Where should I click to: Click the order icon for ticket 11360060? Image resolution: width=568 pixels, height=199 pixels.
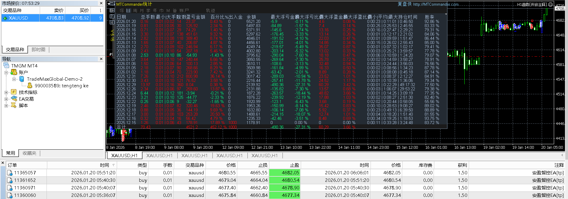click(x=10, y=195)
